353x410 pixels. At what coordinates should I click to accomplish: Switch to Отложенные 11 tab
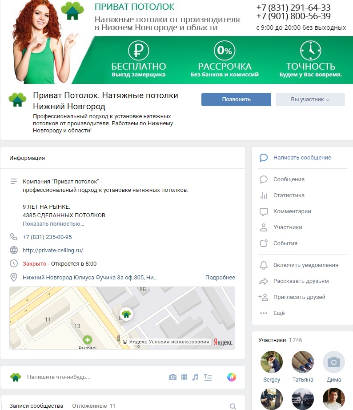point(94,406)
